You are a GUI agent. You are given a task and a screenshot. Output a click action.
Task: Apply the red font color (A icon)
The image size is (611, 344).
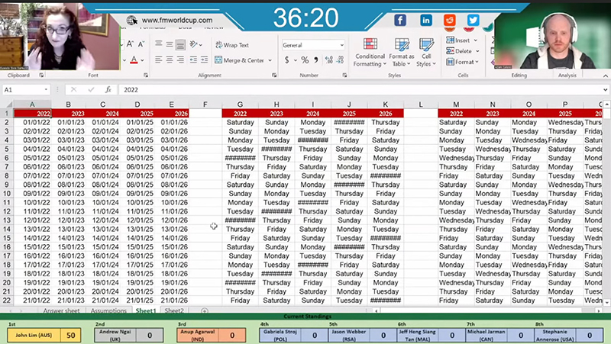[134, 60]
